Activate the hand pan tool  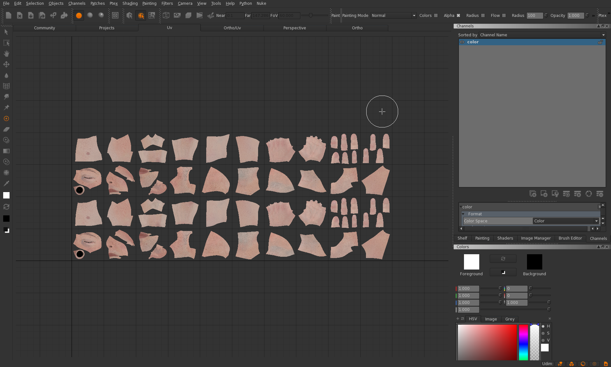[x=6, y=54]
